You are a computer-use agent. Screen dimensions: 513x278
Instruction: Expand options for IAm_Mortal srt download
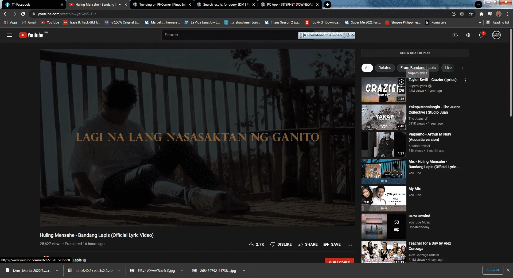click(57, 271)
